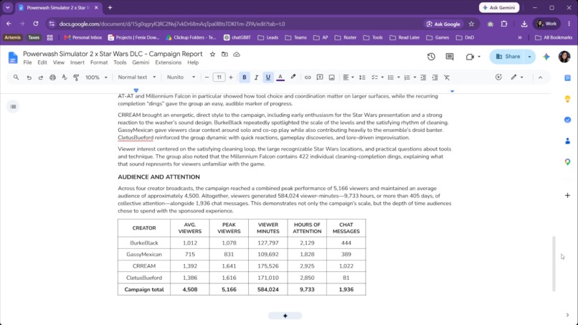The width and height of the screenshot is (578, 325).
Task: Collapse the toolbar with the chevron
Action: 540,77
